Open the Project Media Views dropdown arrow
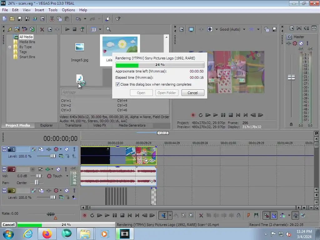Viewport: 320px width, 240px height. (x=100, y=29)
